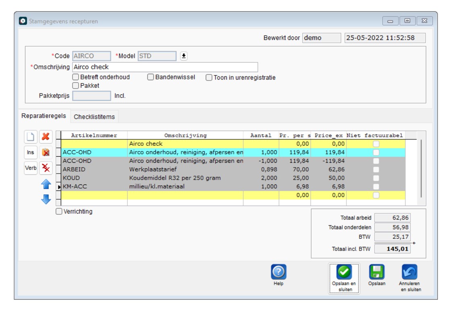Click the Price_ex cell 50,00
The height and width of the screenshot is (319, 462).
coord(329,178)
